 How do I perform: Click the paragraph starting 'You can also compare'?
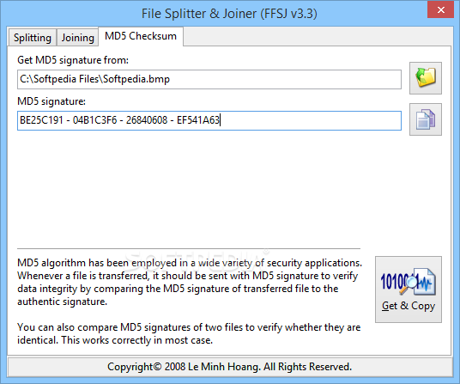coord(189,333)
